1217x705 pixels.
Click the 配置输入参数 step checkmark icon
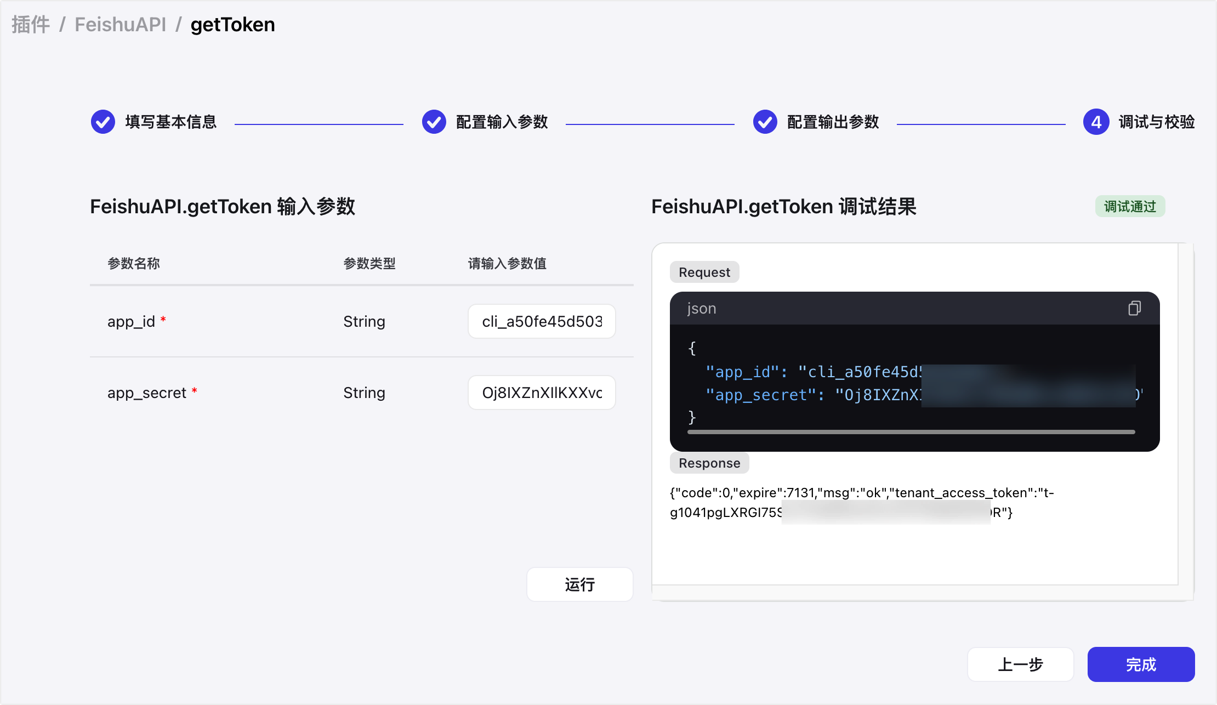(434, 122)
